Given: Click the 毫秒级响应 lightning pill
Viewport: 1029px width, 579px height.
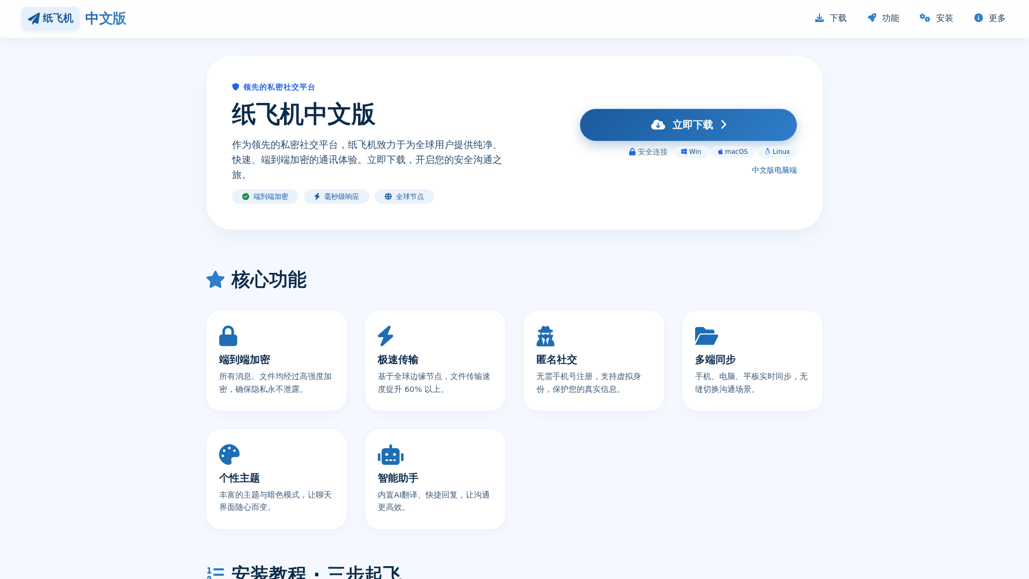Looking at the screenshot, I should (337, 197).
